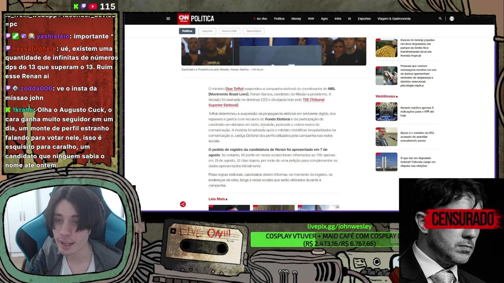
Task: Click the bold 'MBL (Movimento Brasil Livre)' text
Action: (272, 92)
